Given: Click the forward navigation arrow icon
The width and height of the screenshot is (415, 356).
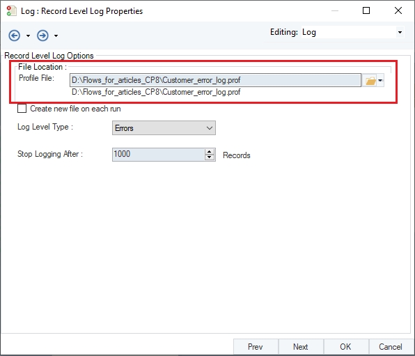Looking at the screenshot, I should click(42, 36).
